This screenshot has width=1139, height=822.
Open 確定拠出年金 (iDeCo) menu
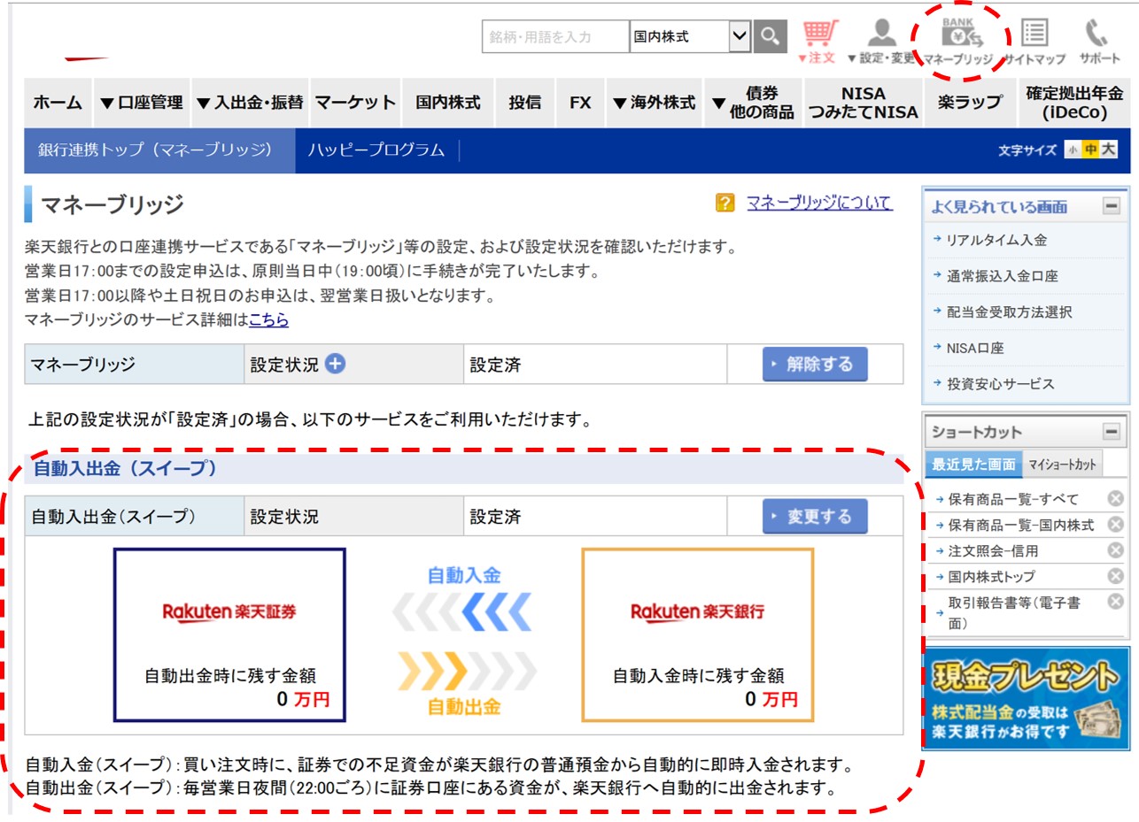tap(1073, 103)
